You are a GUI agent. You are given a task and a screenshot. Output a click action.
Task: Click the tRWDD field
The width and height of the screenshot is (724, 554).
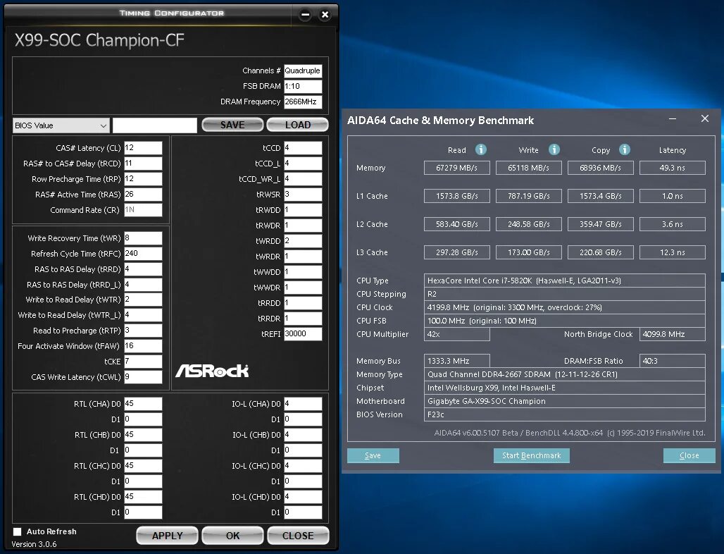303,210
